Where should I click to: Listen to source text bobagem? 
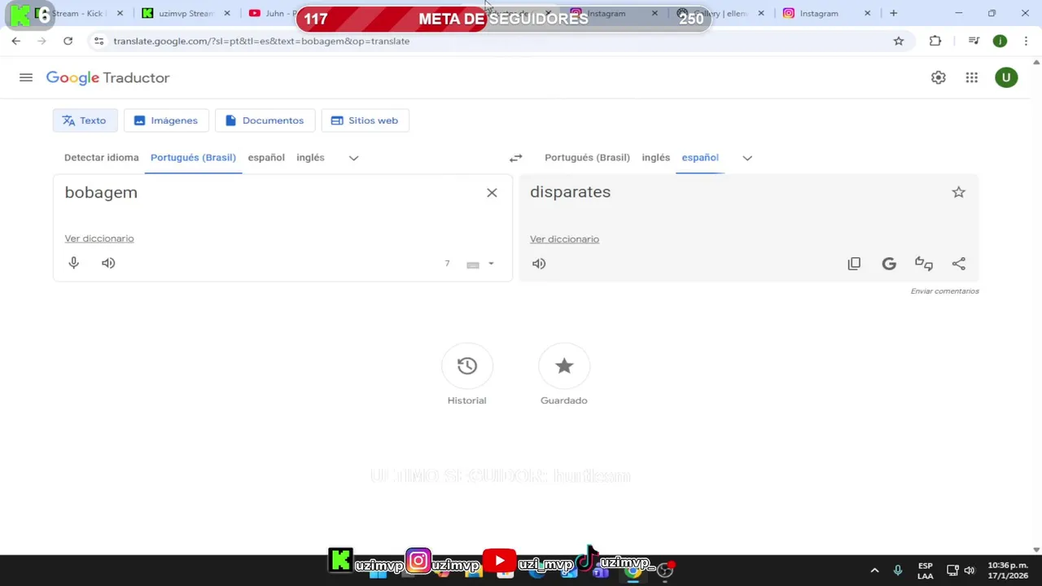[x=108, y=263]
